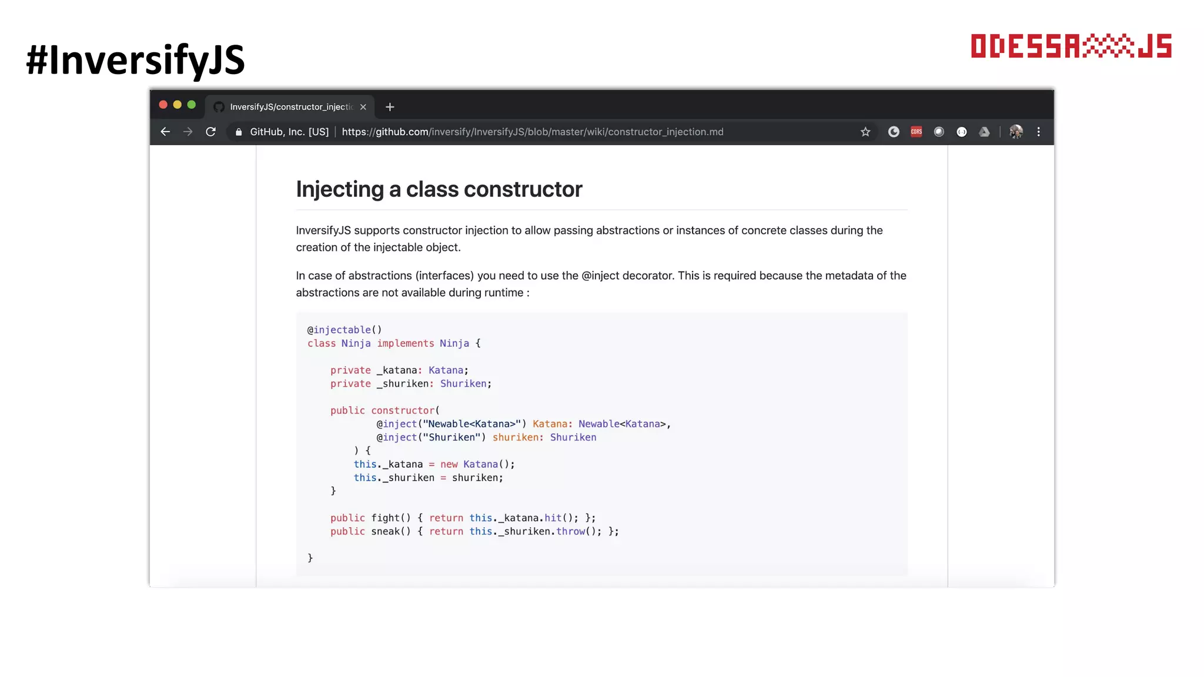This screenshot has width=1204, height=677.
Task: Click the browser back arrow
Action: 165,132
